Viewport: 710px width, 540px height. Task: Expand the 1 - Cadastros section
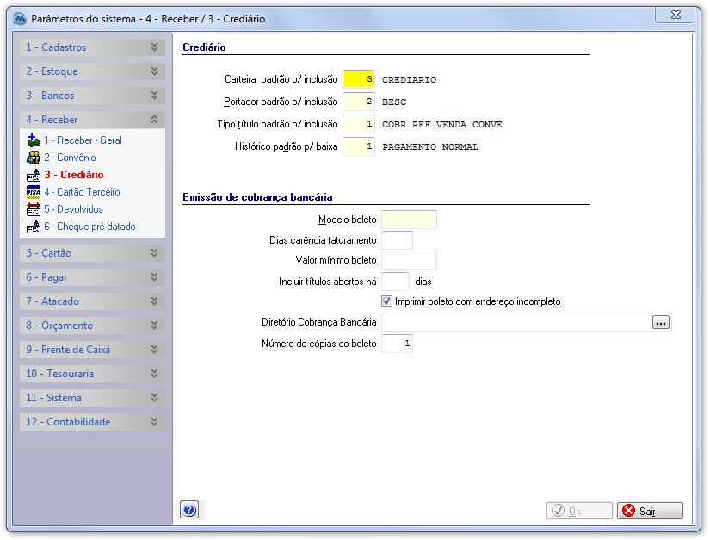pos(92,47)
